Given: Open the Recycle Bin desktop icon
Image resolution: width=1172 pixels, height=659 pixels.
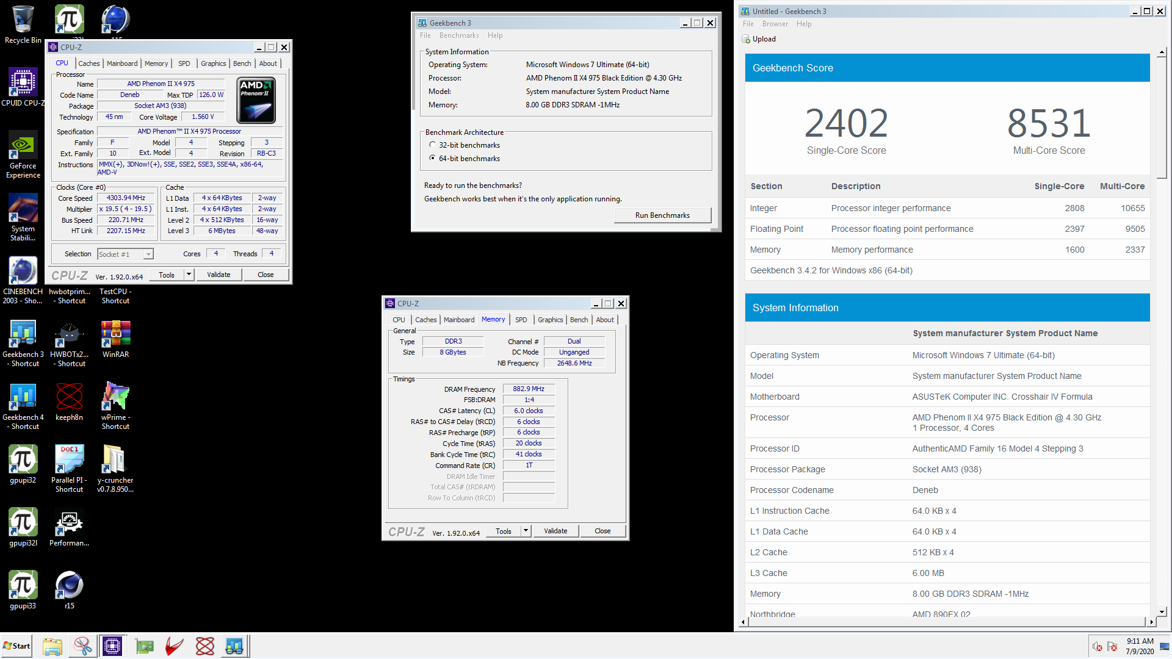Looking at the screenshot, I should (x=23, y=24).
